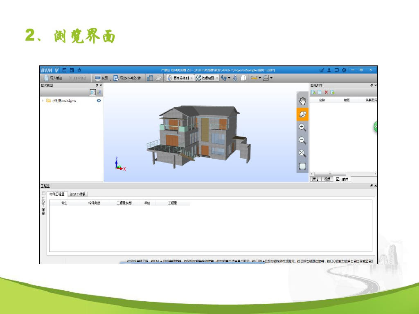Viewport: 419px width, 314px height.
Task: Click the power icon in the title bar
Action: (x=79, y=70)
